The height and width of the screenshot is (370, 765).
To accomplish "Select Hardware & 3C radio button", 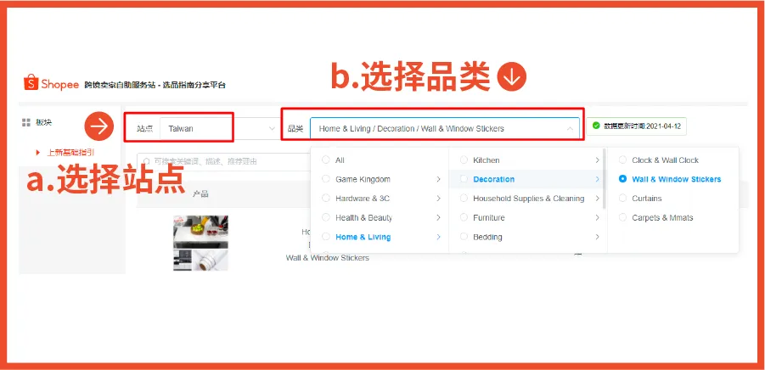I will coord(325,199).
